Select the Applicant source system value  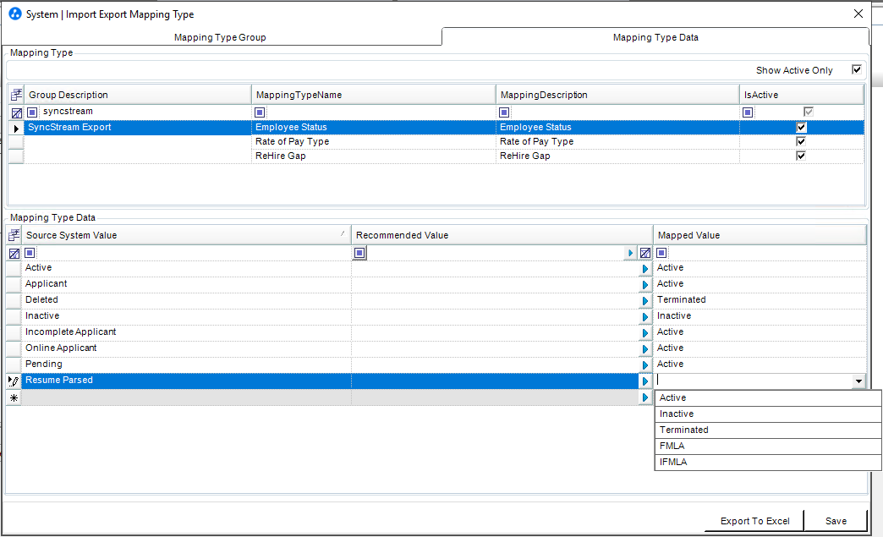tap(186, 283)
